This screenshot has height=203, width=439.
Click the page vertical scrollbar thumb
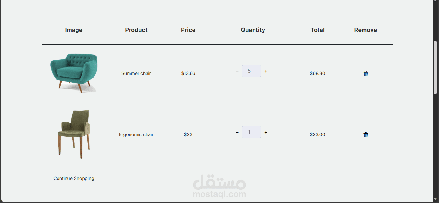[x=435, y=67]
